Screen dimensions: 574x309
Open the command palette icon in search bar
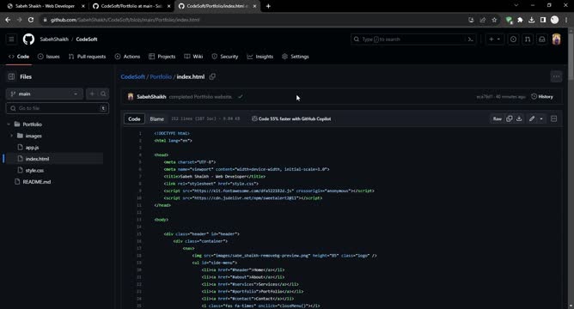pyautogui.click(x=470, y=39)
